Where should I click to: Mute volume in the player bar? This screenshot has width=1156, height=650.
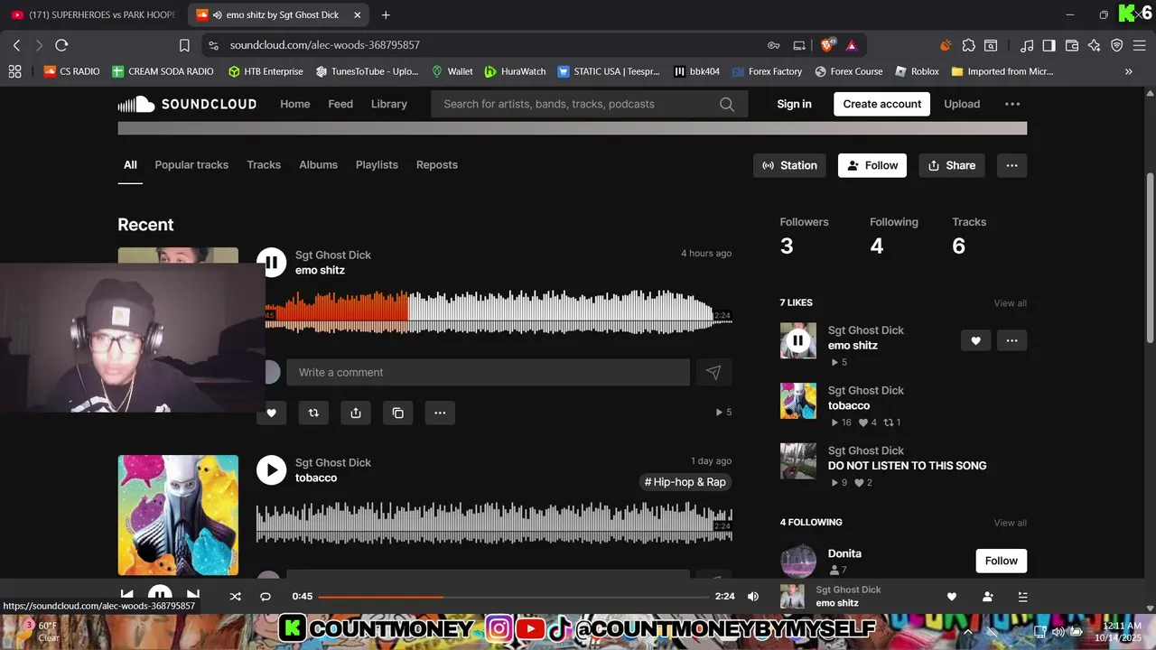click(753, 597)
